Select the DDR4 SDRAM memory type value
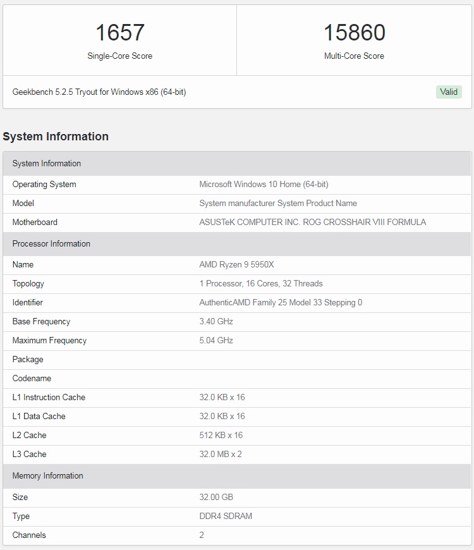The height and width of the screenshot is (550, 474). tap(226, 516)
